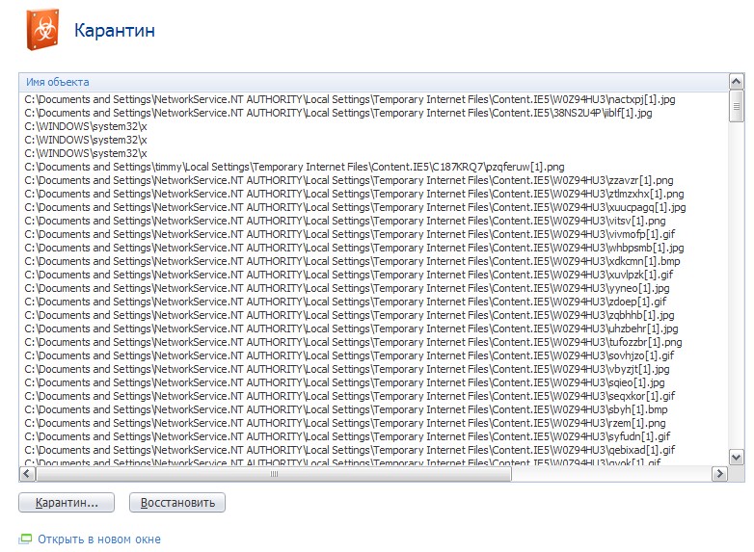This screenshot has height=552, width=754.
Task: Click the horizontal scrollbar right arrow
Action: (719, 474)
